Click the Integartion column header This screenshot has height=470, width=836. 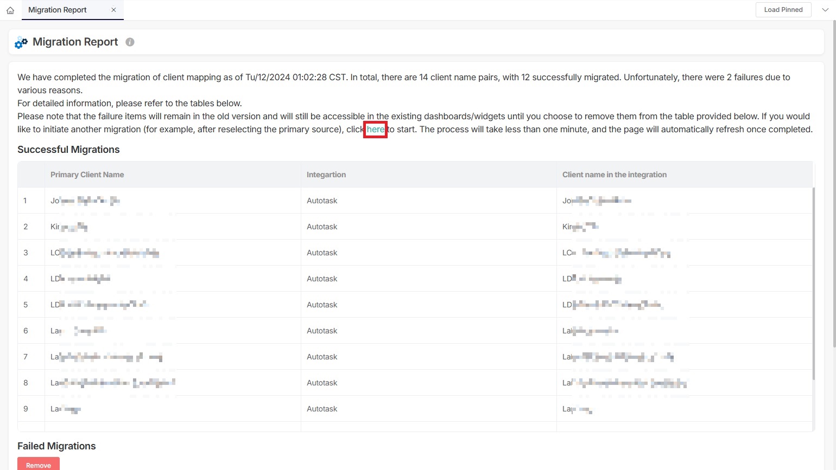pos(326,175)
